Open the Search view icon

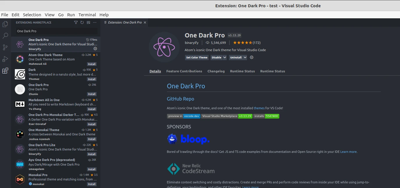(5, 36)
